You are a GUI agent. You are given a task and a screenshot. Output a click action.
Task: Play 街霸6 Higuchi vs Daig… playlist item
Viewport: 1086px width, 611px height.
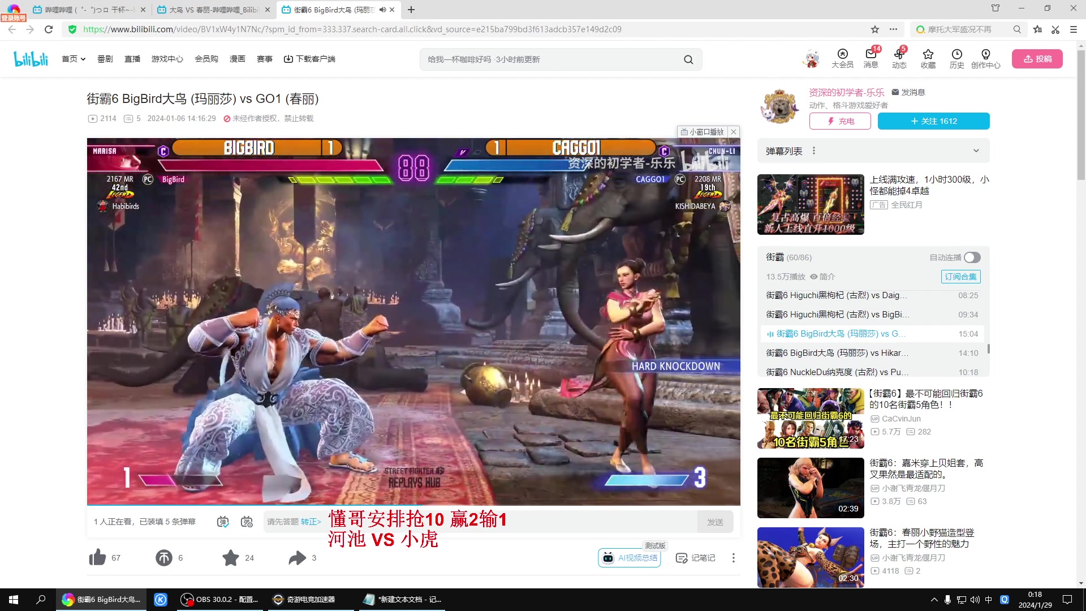[x=872, y=295]
